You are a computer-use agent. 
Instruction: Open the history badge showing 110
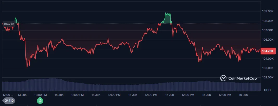(x=9, y=101)
